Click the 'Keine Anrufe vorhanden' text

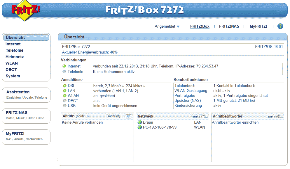(x=82, y=122)
